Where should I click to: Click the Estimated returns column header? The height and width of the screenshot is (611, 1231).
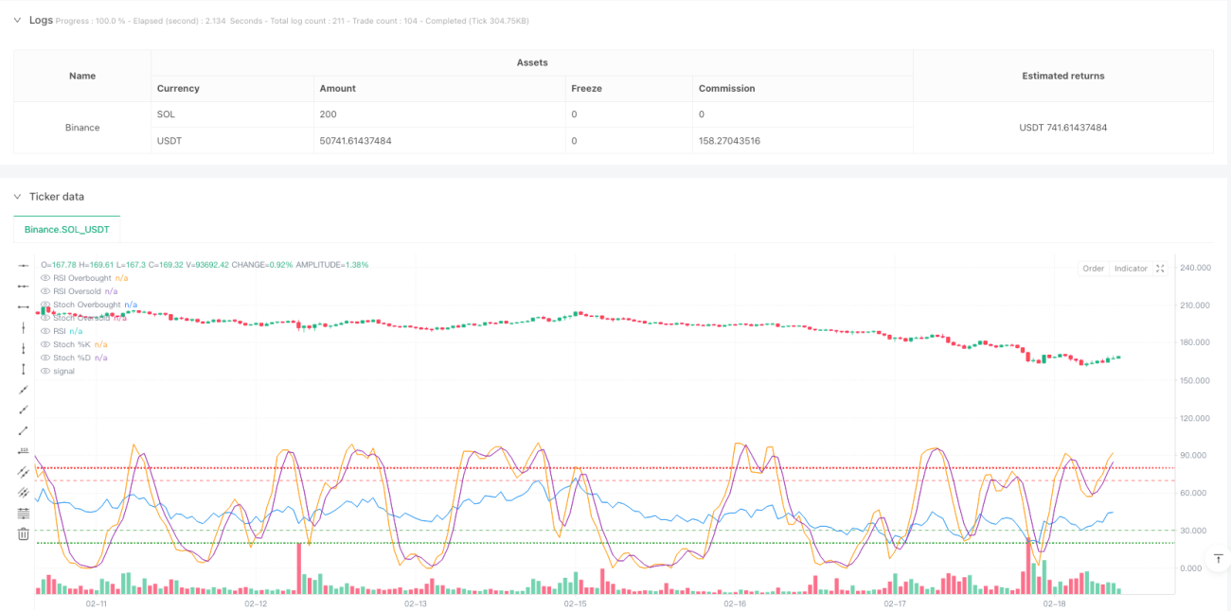click(1062, 76)
